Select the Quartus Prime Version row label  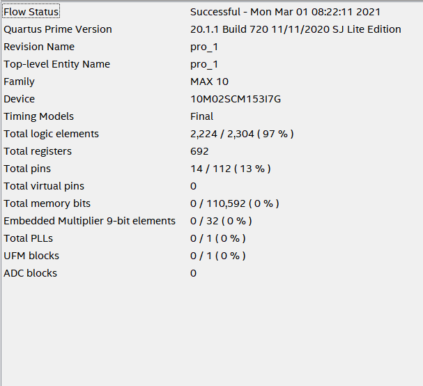[58, 29]
